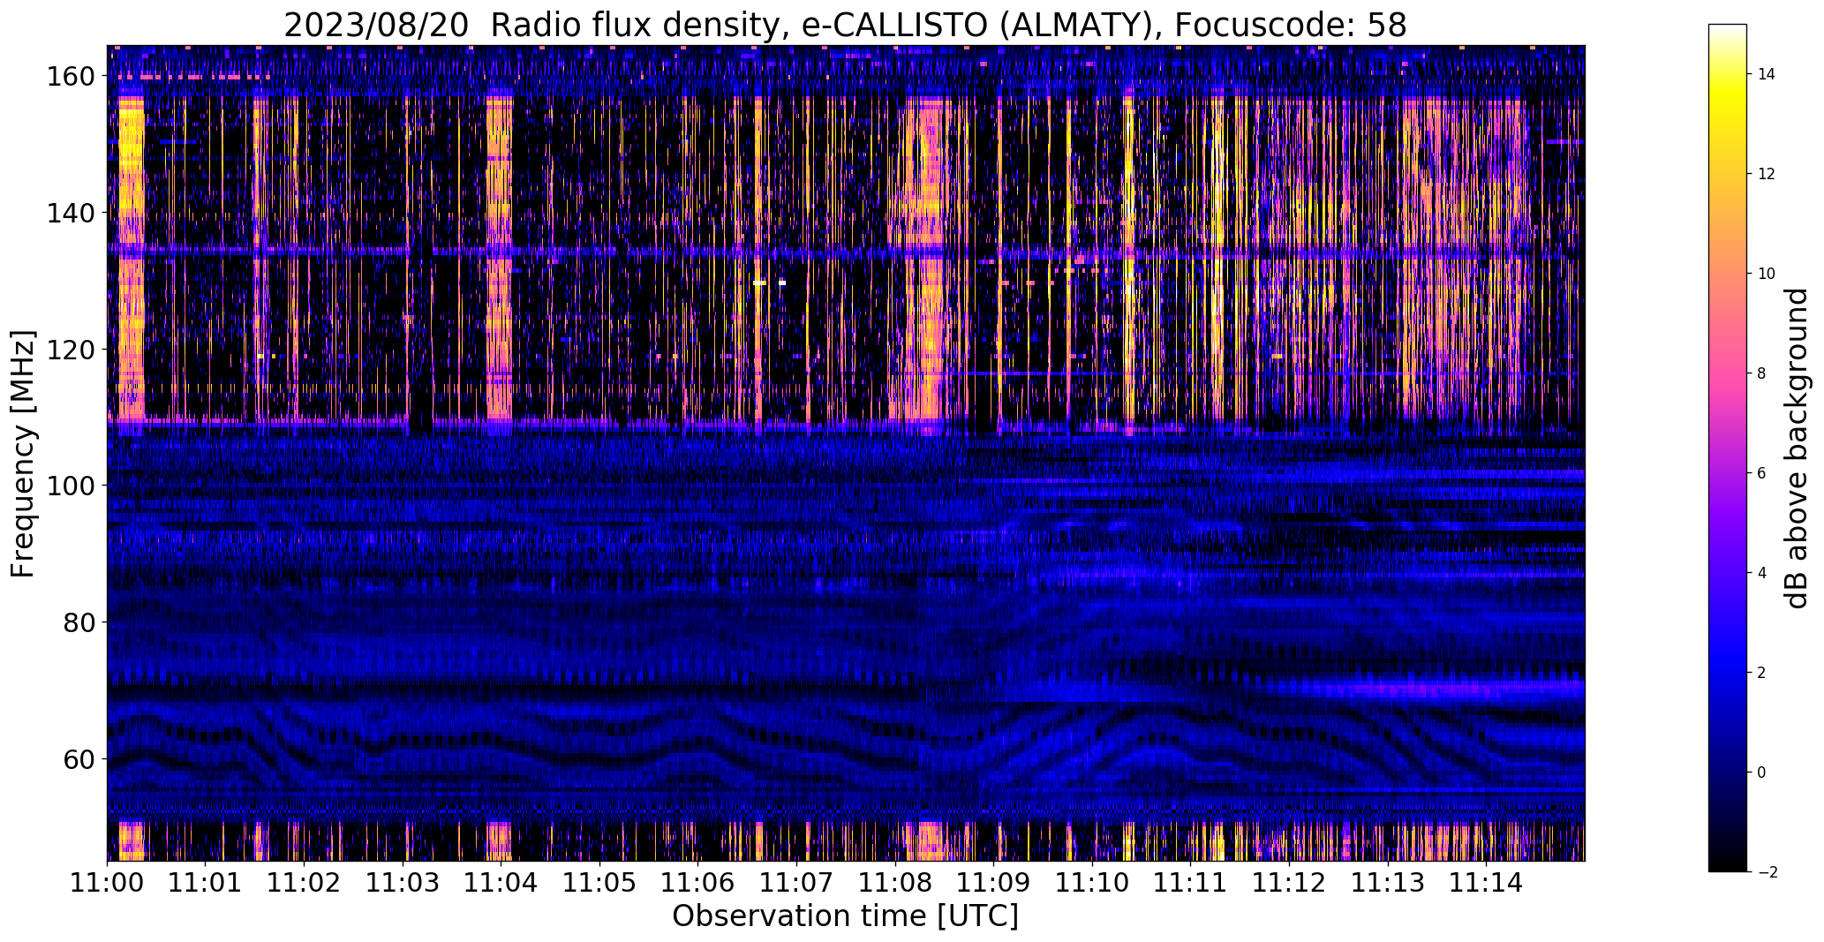Click the 'Frequency [MHz]' y-axis label

[24, 454]
